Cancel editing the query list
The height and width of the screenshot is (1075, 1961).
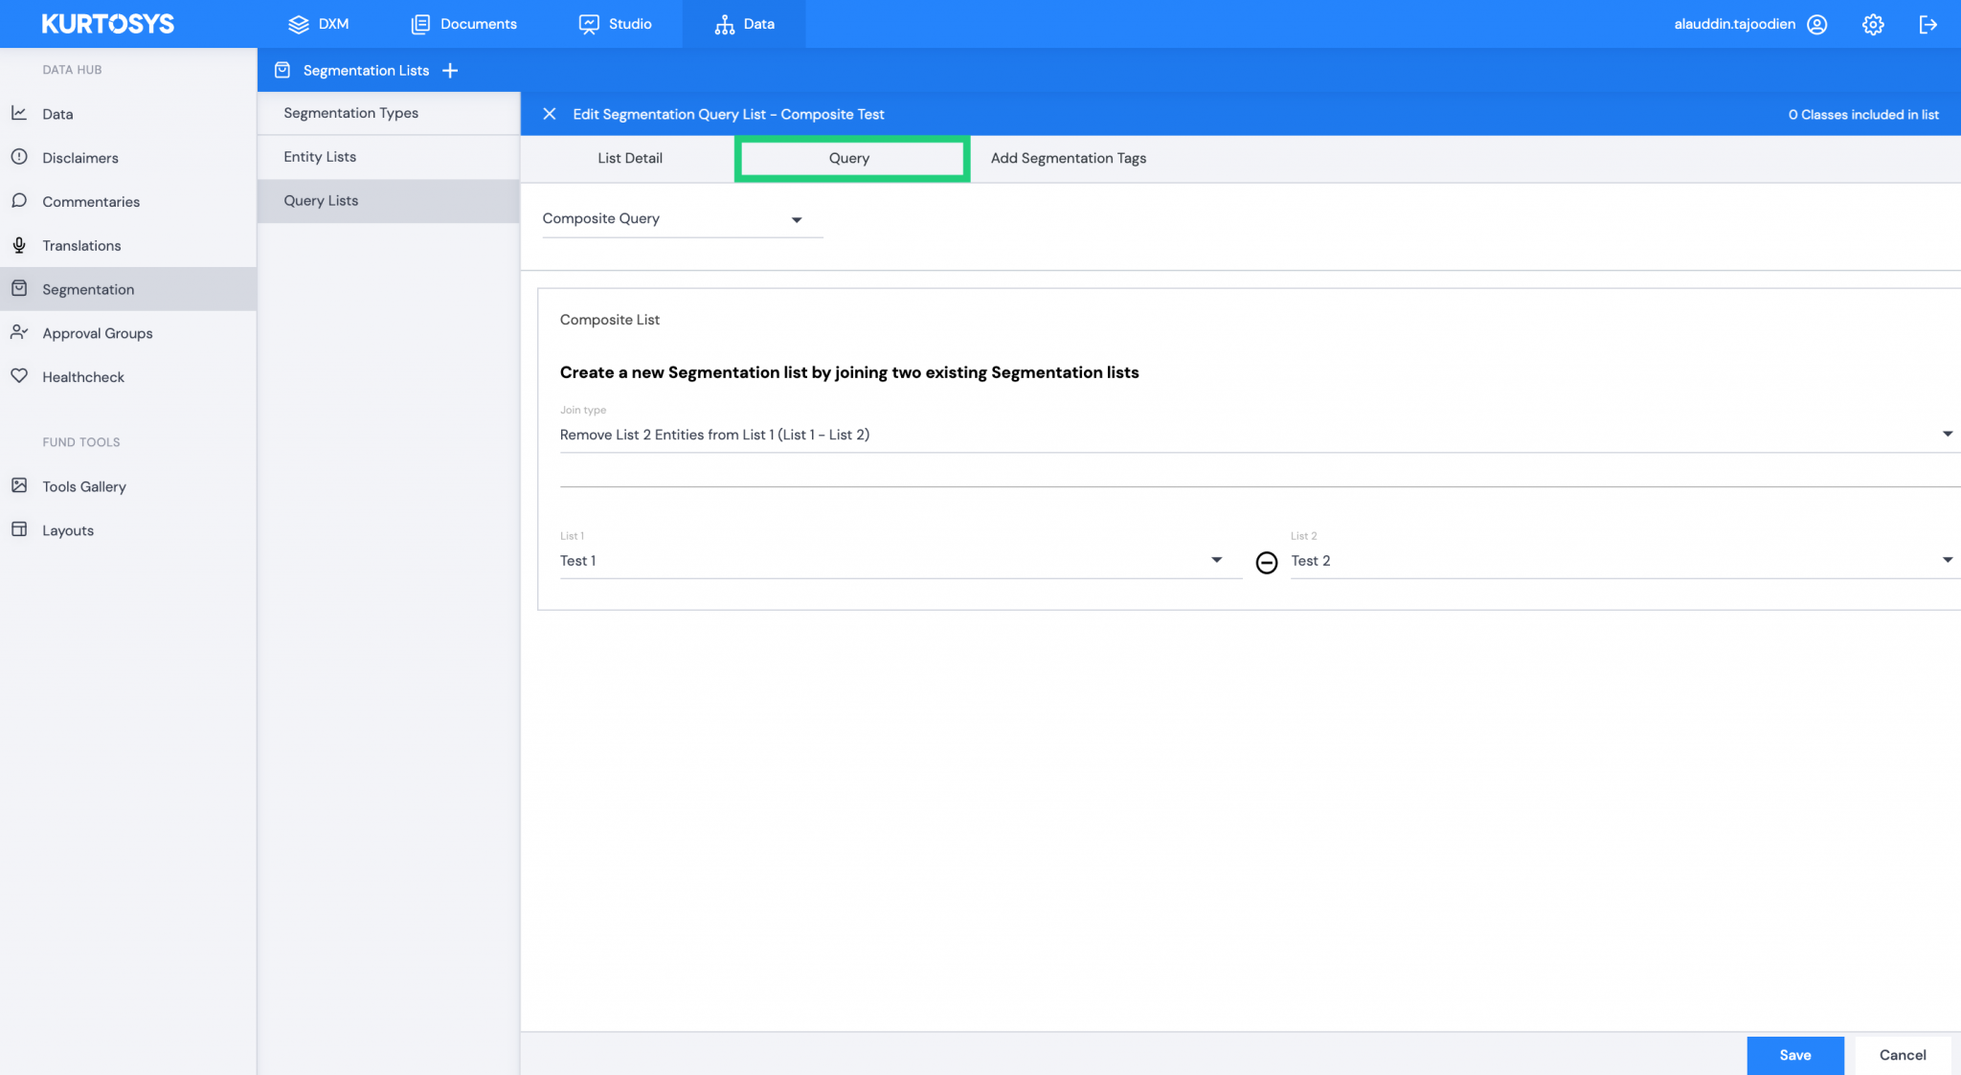point(1902,1054)
